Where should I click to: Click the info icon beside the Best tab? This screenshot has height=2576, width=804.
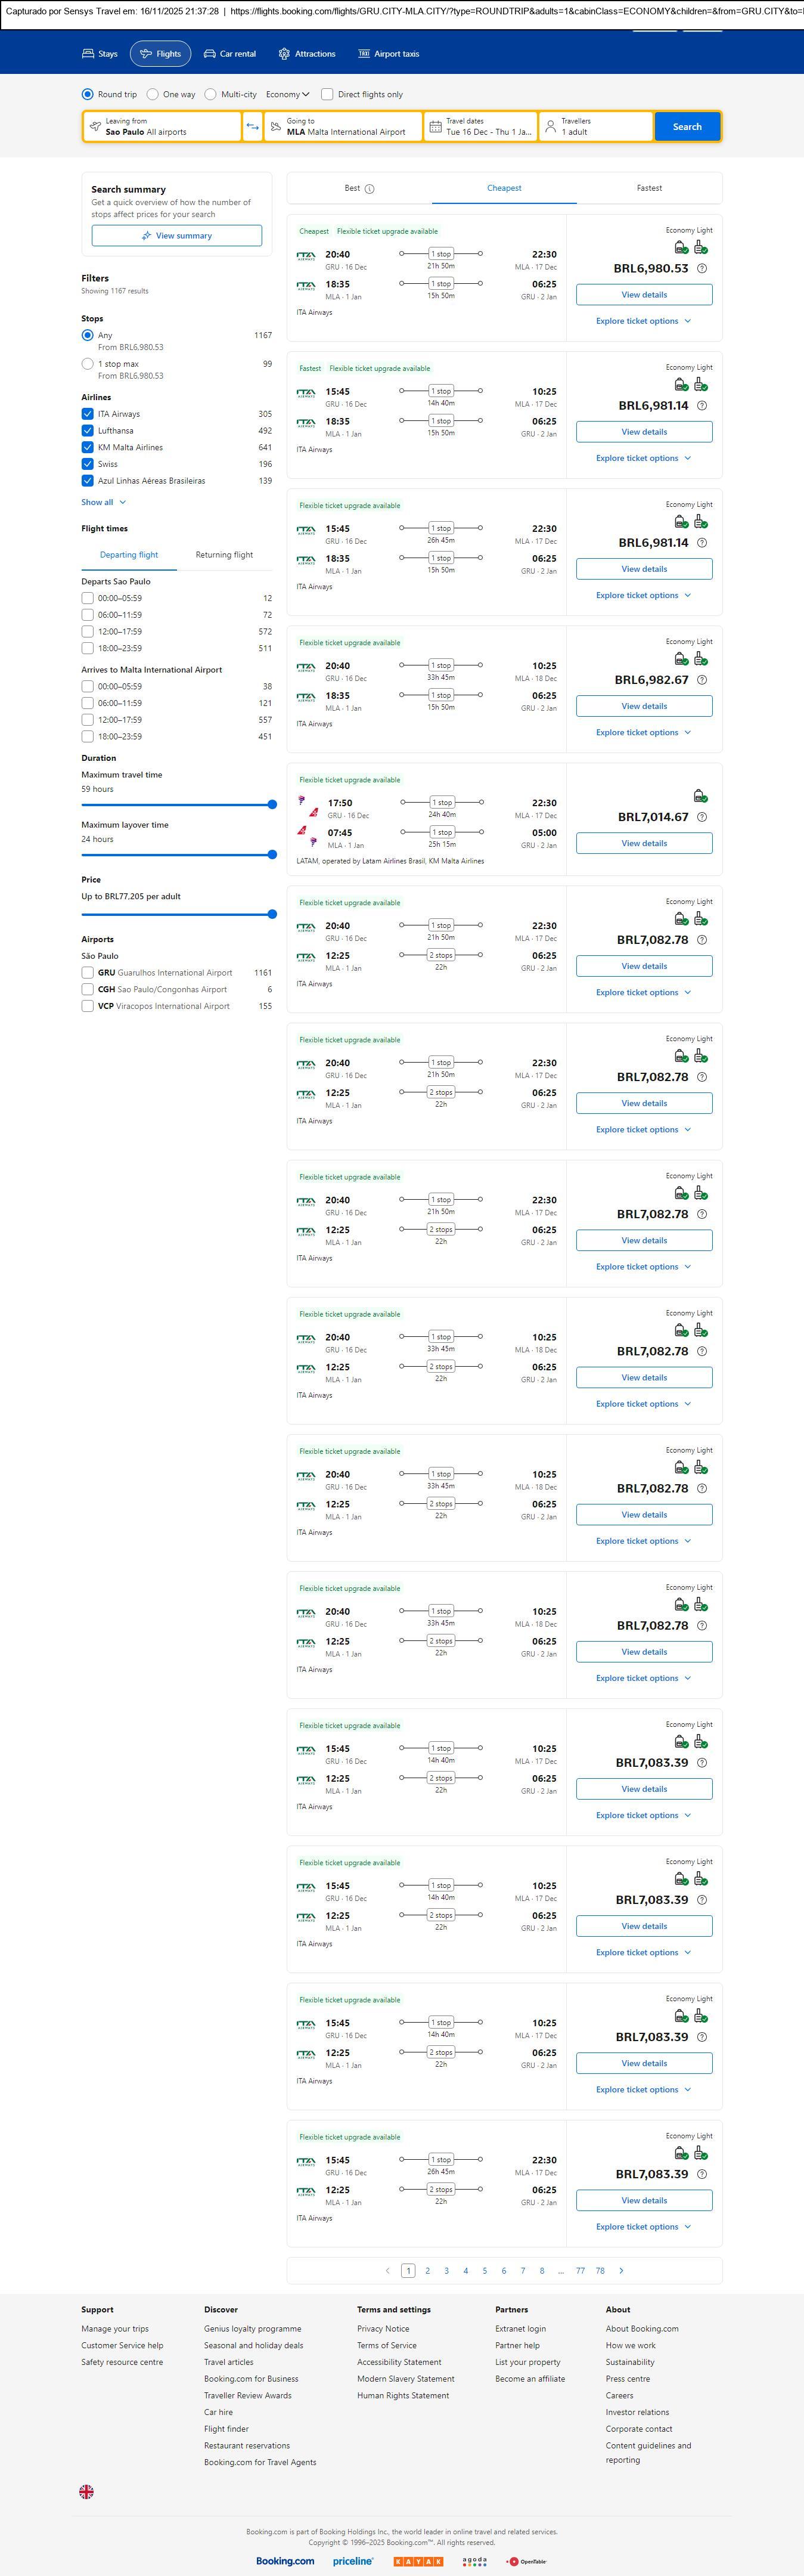[370, 189]
